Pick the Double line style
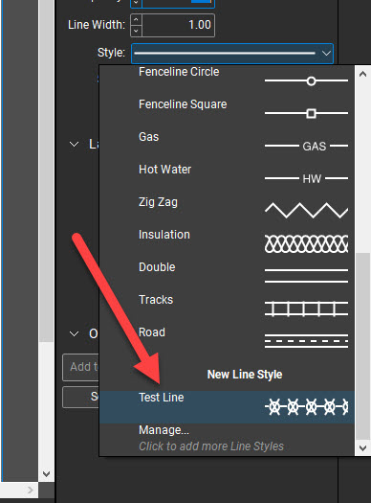 tap(227, 272)
